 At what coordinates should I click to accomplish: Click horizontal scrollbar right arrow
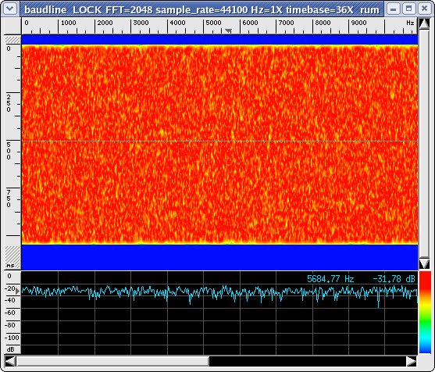[412, 361]
